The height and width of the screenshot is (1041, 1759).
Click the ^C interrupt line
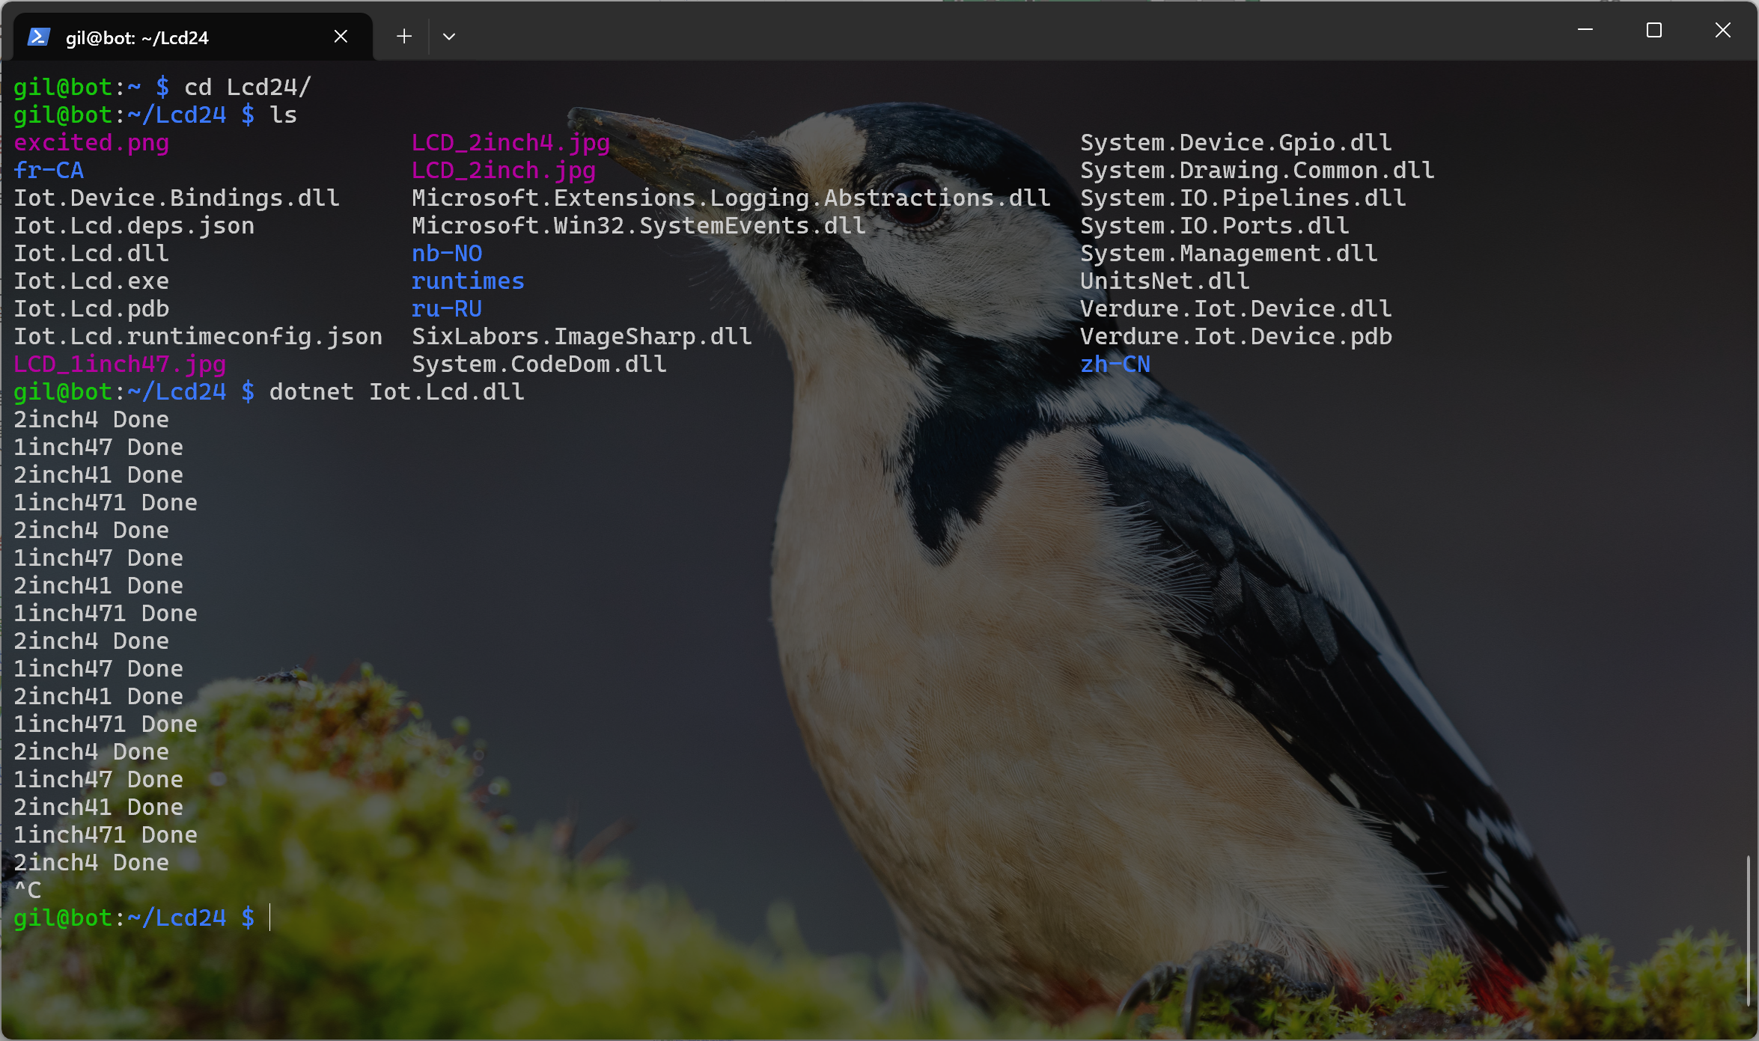[x=28, y=890]
